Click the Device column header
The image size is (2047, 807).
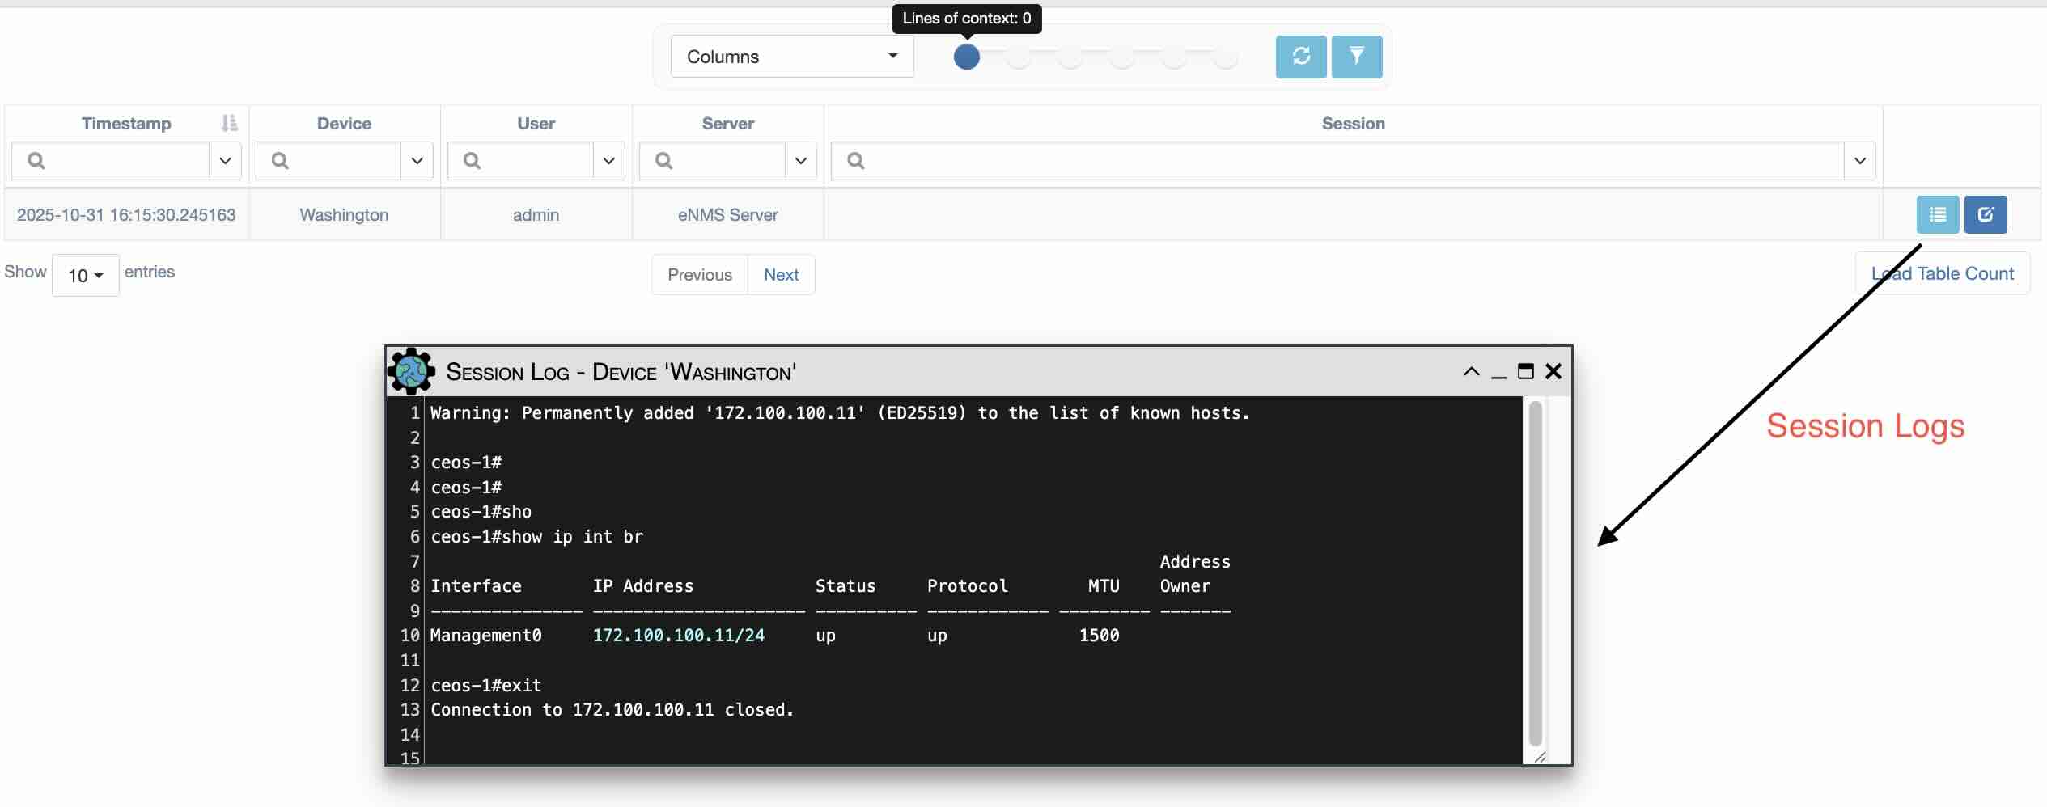[x=344, y=124]
